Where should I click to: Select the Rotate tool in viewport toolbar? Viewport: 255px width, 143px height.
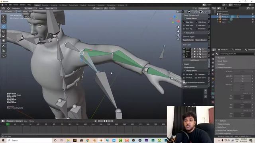(x=4, y=31)
